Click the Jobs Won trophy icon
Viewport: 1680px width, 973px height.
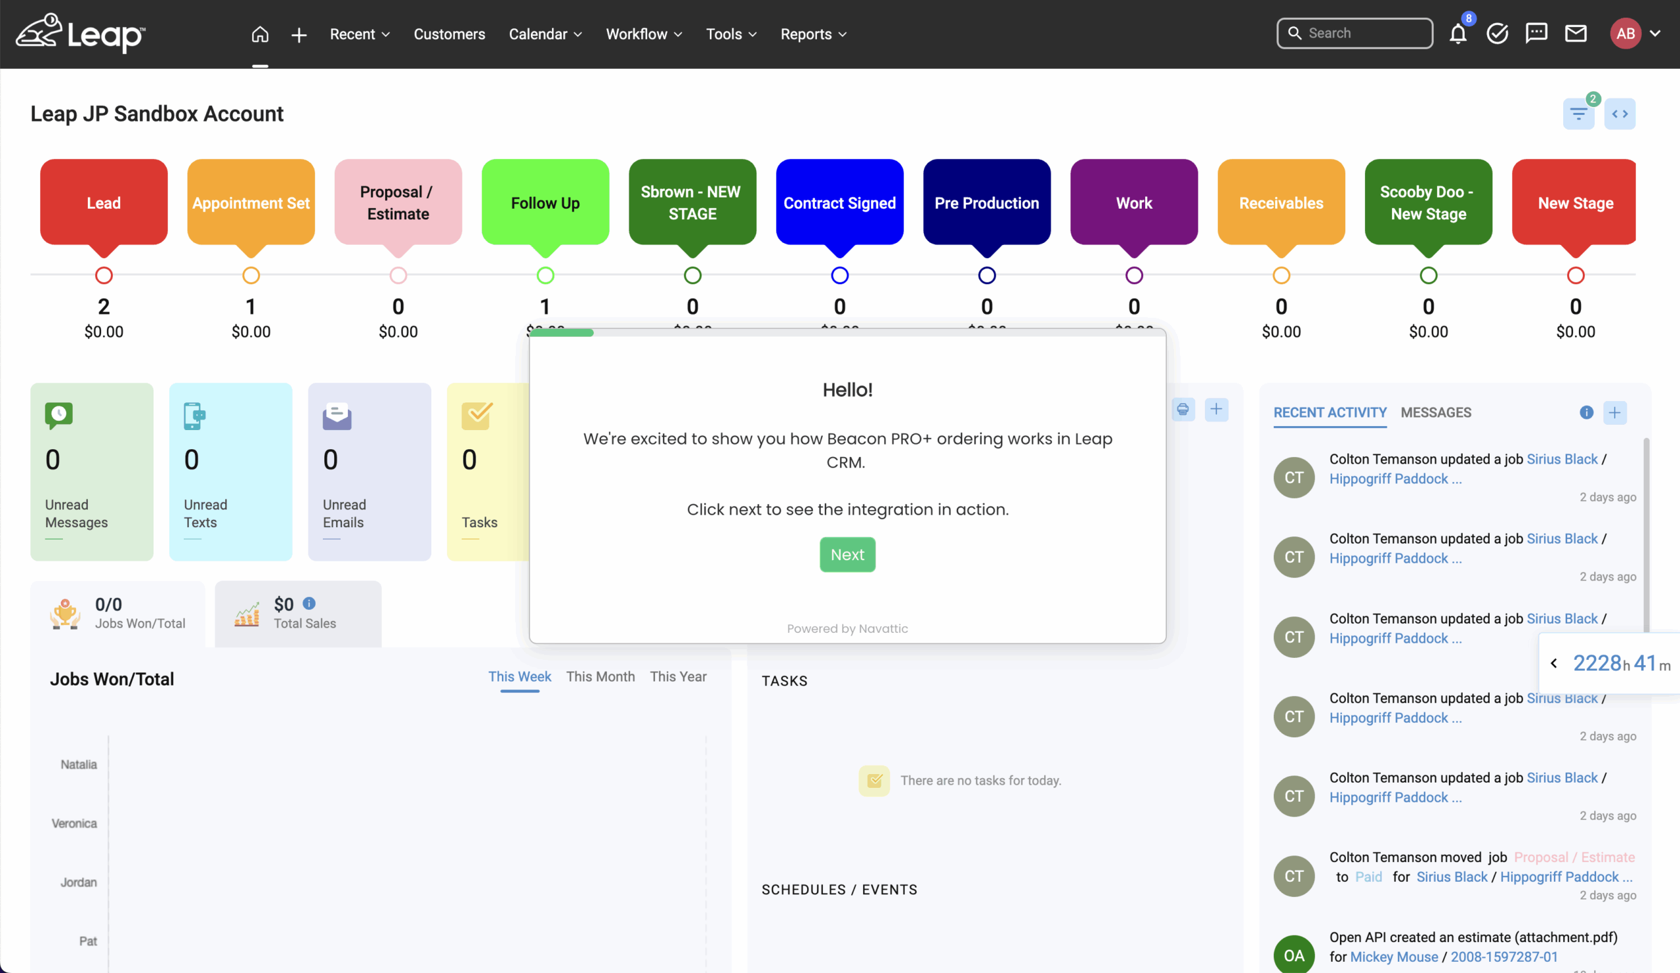(x=66, y=614)
